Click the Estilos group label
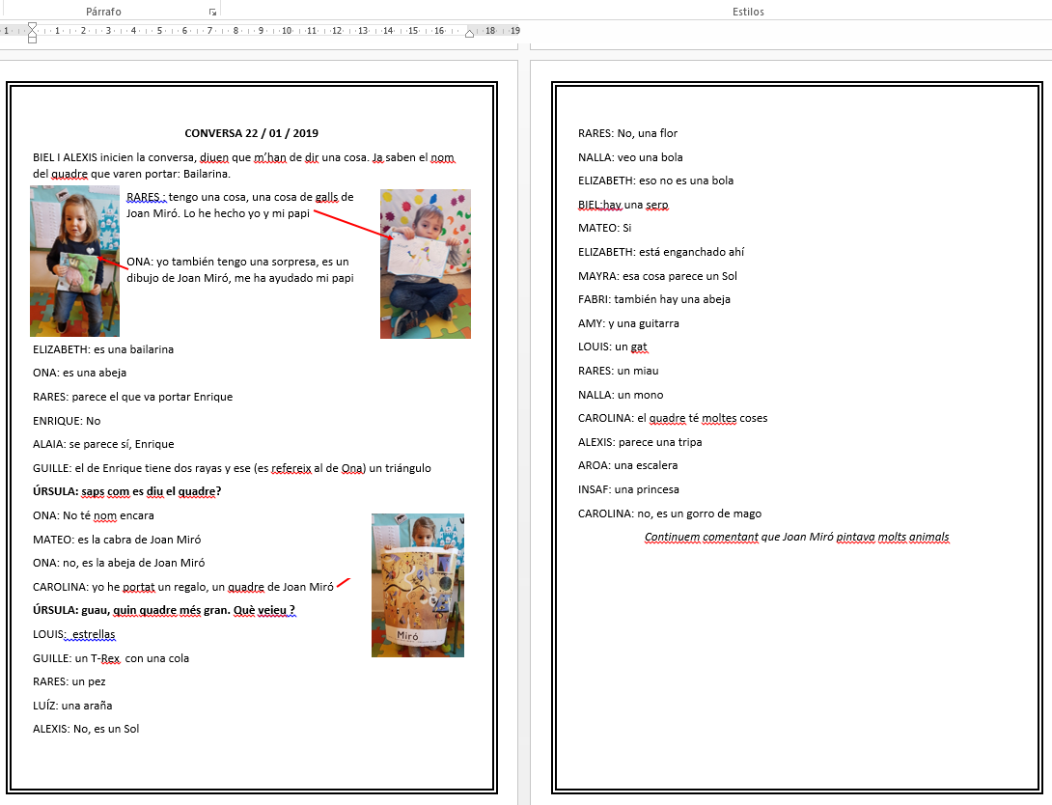 [748, 12]
